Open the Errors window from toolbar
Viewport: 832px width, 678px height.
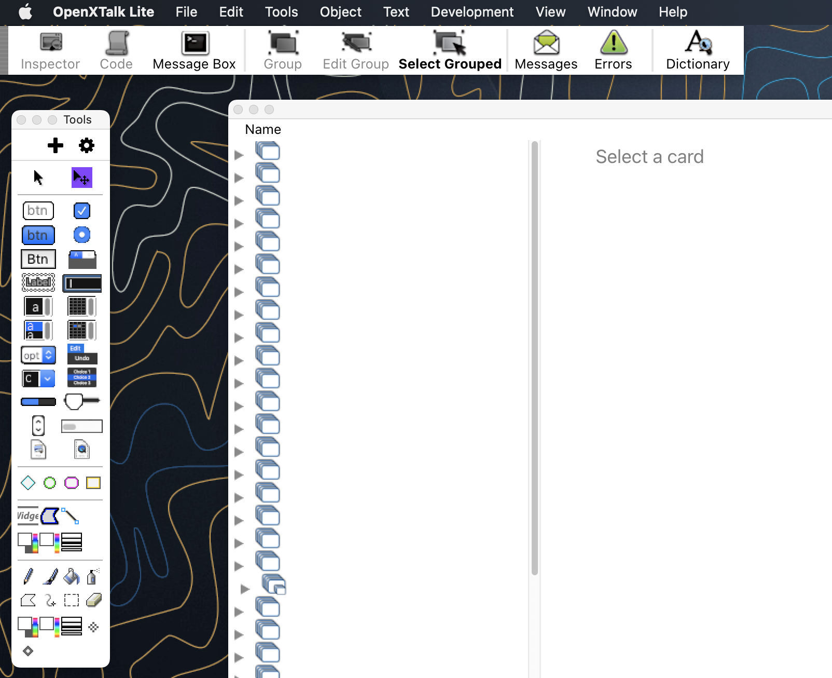[613, 50]
